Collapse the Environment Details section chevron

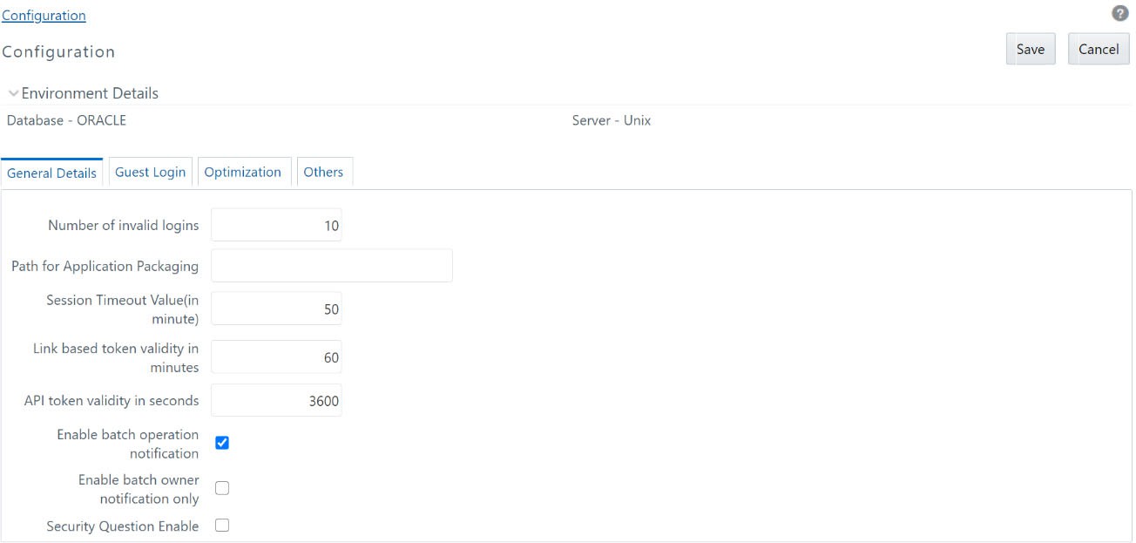[12, 92]
